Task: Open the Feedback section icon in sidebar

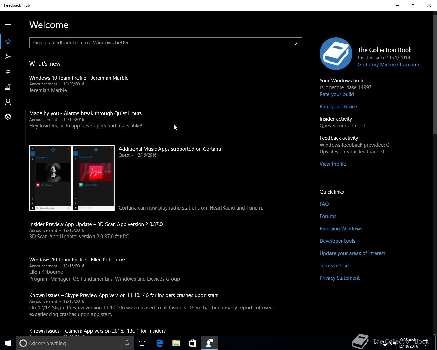Action: (8, 57)
